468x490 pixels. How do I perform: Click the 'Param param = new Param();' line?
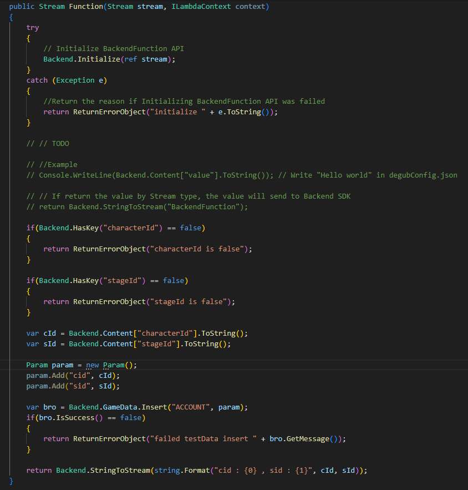tap(82, 365)
